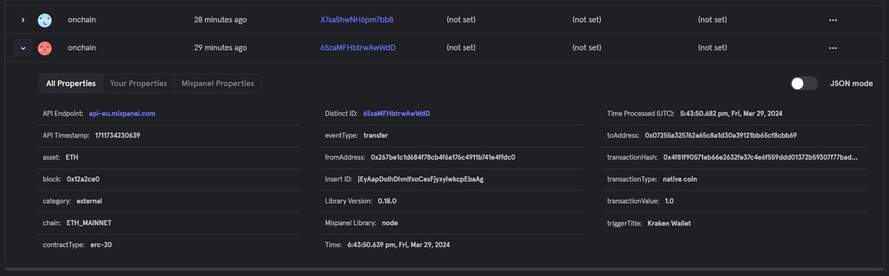Collapse the onchain event from 29 minutes ago
This screenshot has width=889, height=276.
coord(22,48)
